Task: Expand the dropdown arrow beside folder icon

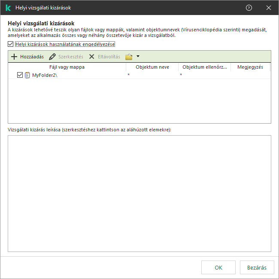Action: pyautogui.click(x=138, y=56)
